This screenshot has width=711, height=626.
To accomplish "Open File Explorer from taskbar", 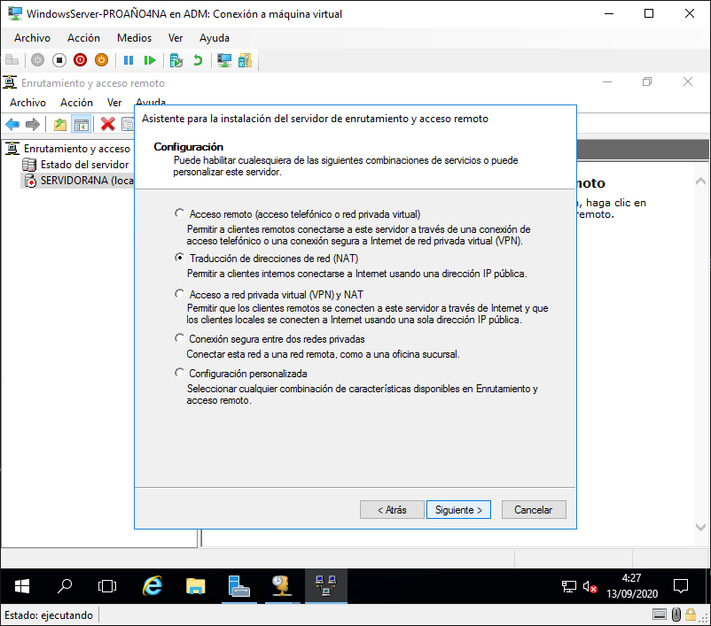I will click(x=195, y=586).
